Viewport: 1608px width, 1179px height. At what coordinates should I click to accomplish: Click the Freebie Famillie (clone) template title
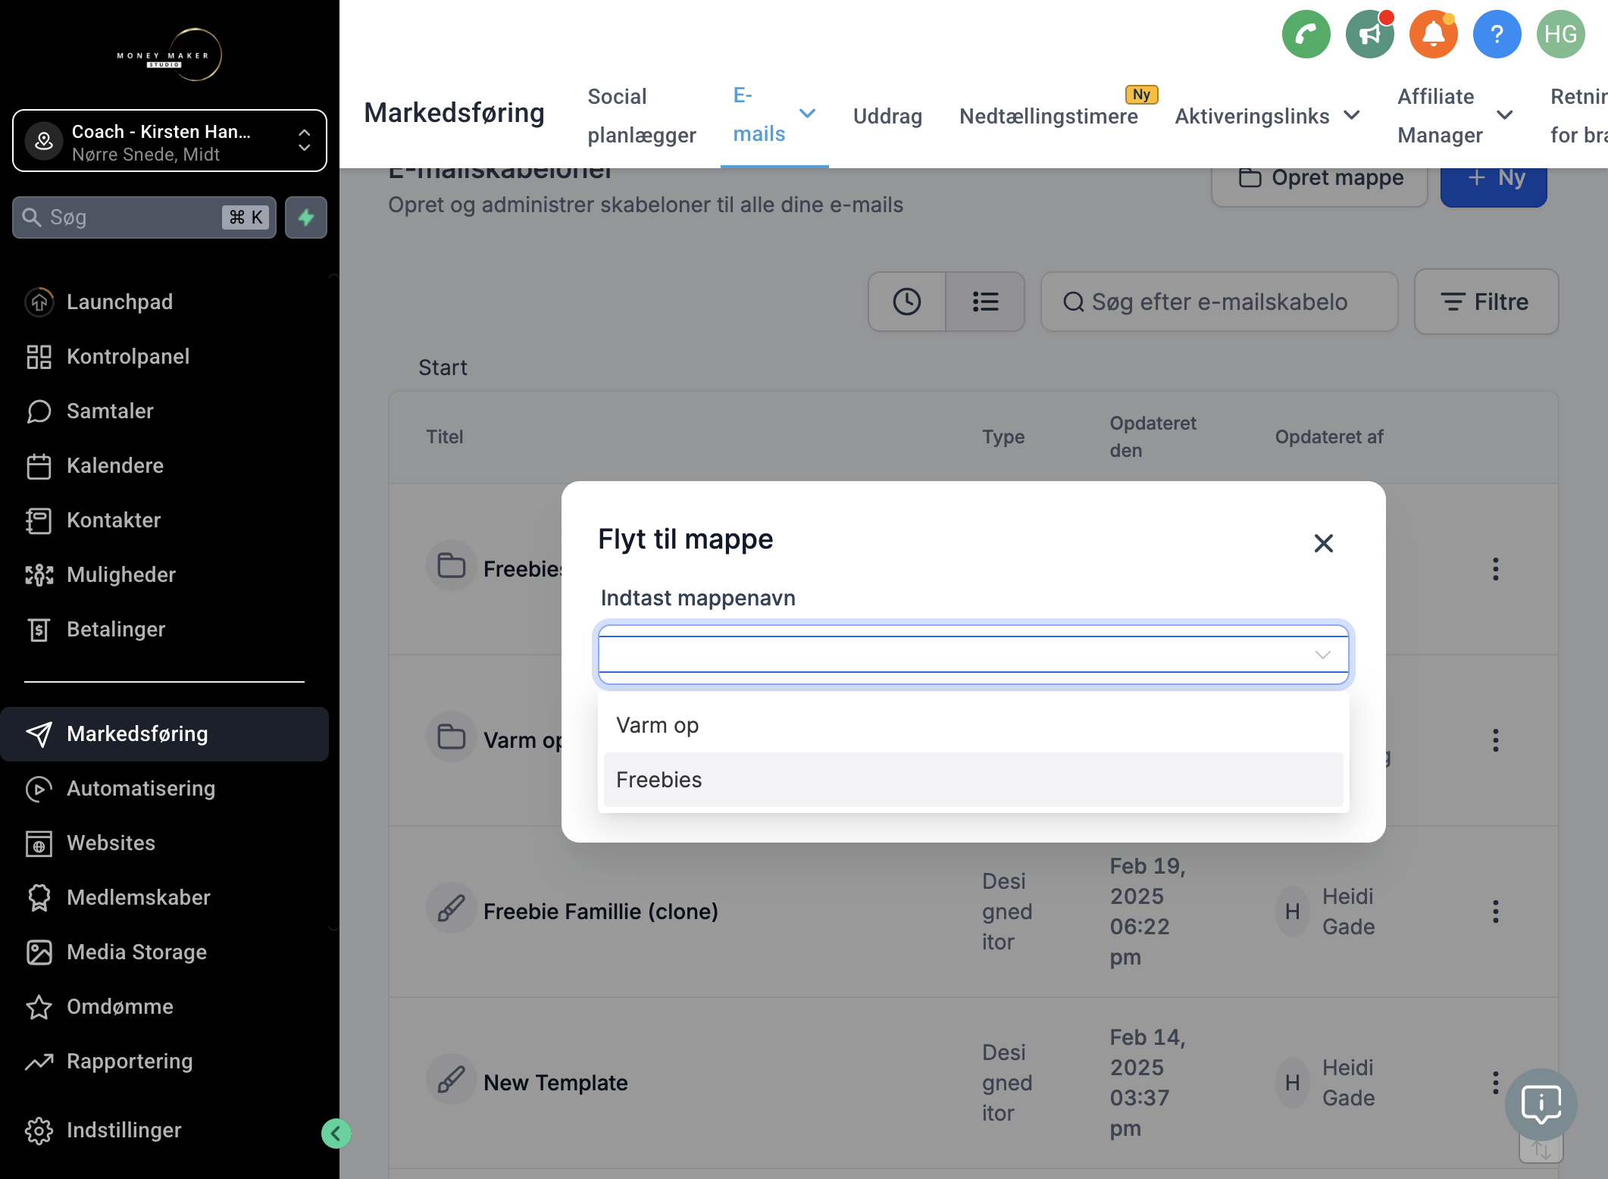(x=600, y=912)
